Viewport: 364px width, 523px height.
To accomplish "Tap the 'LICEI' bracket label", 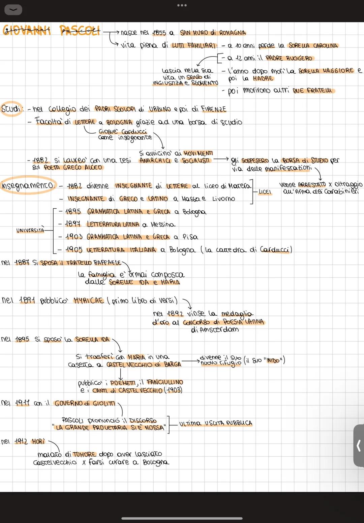I will click(x=265, y=192).
